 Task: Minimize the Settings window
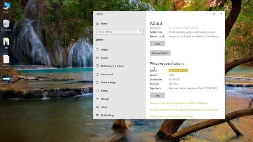click(x=206, y=14)
